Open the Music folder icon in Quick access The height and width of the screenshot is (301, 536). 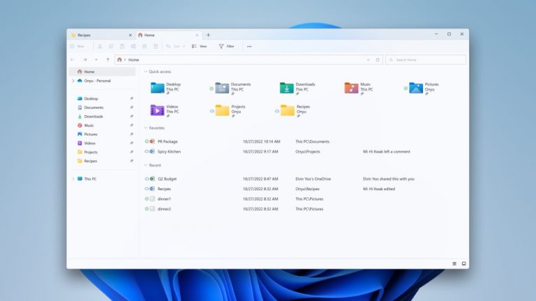351,88
